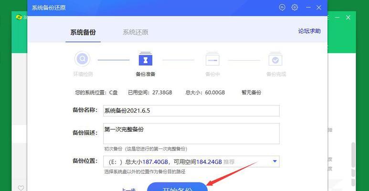Close the 系统备份还原 window
Image resolution: width=369 pixels, height=191 pixels.
(319, 8)
